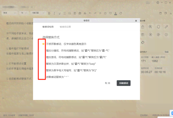The image size is (173, 118).
Task: Toggle bold formatting in the toolbar
Action: coord(49,13)
